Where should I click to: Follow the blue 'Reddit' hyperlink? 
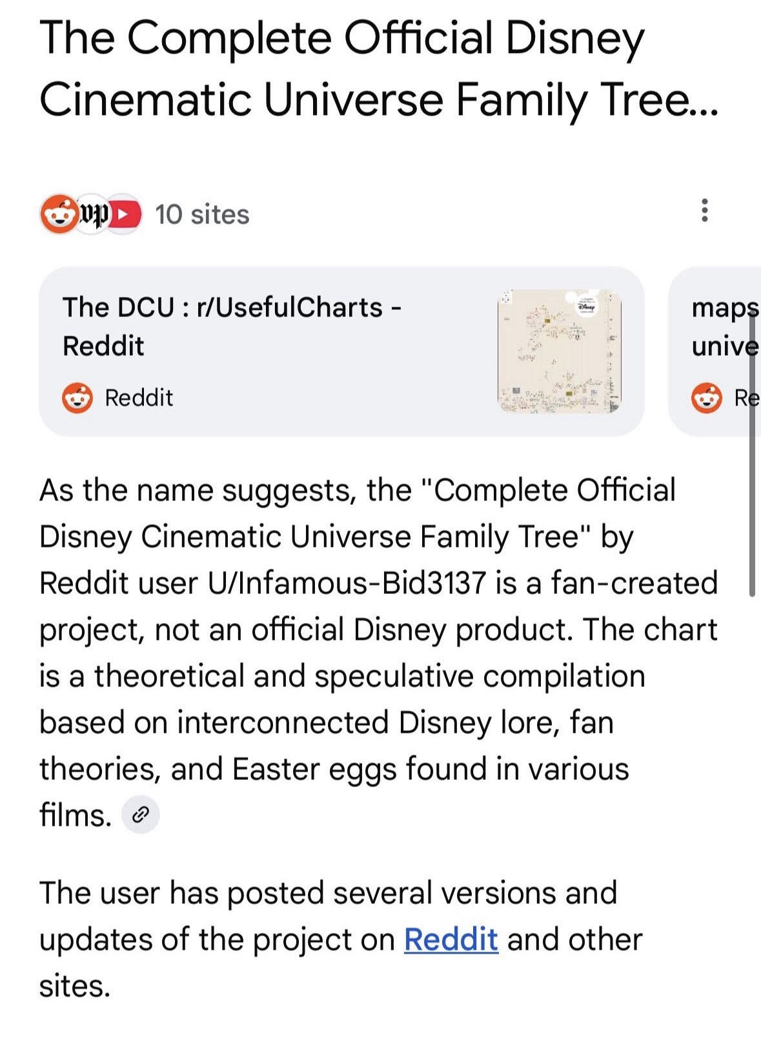coord(451,939)
